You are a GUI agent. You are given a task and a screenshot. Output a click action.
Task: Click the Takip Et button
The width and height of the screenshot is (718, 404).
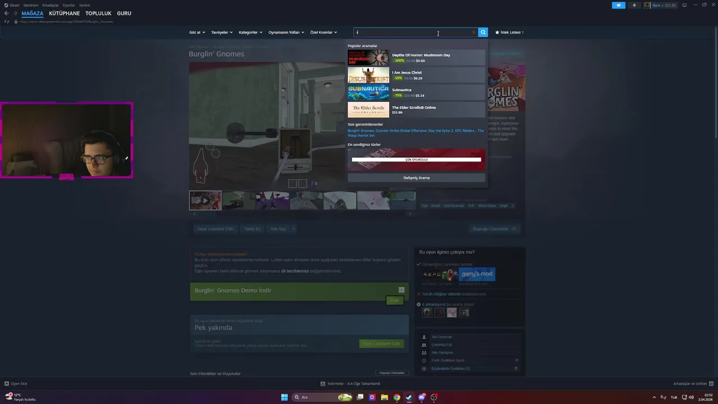coord(252,229)
